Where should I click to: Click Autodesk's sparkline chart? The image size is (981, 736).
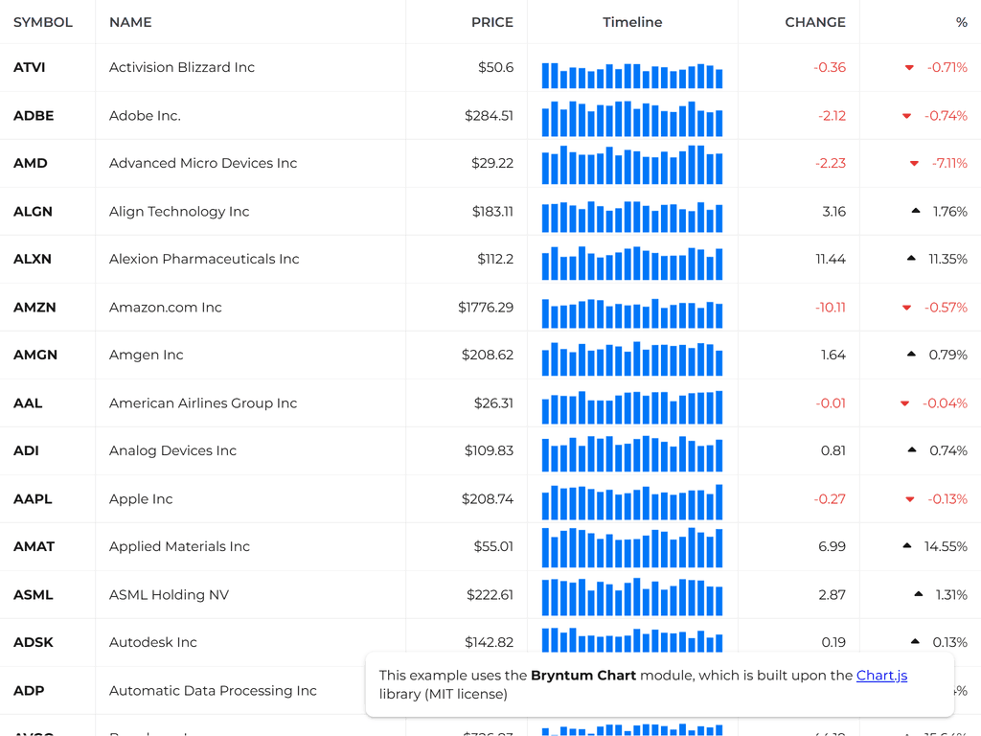[x=632, y=642]
